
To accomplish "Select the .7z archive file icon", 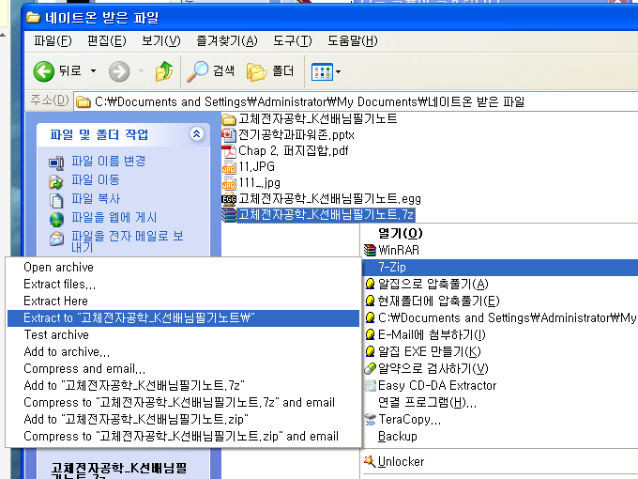I will [229, 215].
